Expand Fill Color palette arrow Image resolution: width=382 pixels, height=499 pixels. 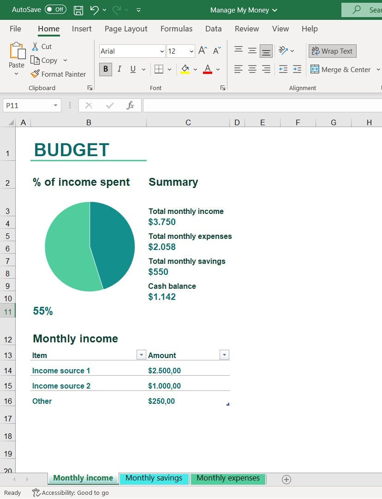click(195, 69)
